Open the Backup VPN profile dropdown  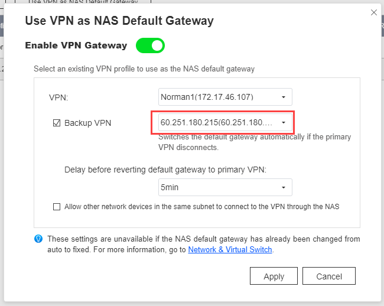[x=225, y=122]
